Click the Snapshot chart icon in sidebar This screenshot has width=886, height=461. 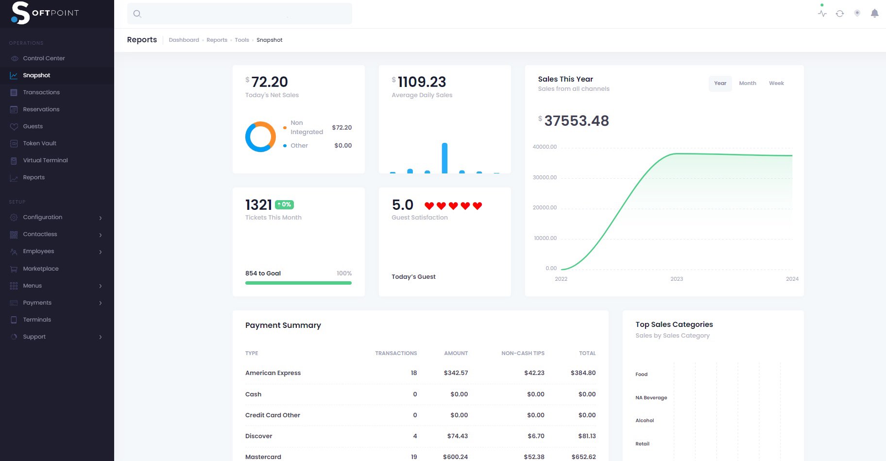tap(14, 75)
